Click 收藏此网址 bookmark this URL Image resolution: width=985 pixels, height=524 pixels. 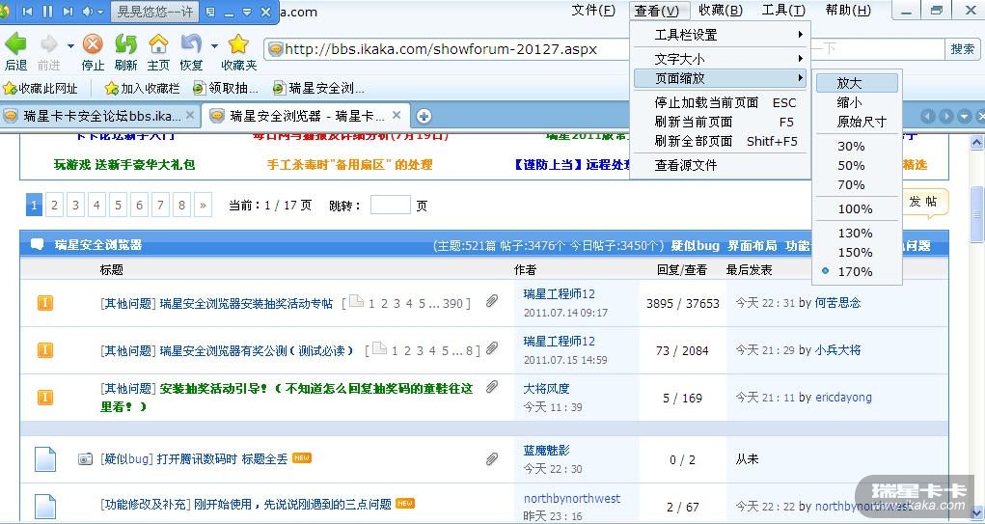[x=41, y=88]
